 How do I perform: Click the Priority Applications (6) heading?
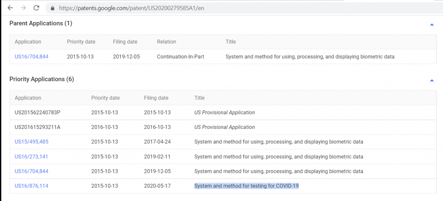pyautogui.click(x=42, y=79)
